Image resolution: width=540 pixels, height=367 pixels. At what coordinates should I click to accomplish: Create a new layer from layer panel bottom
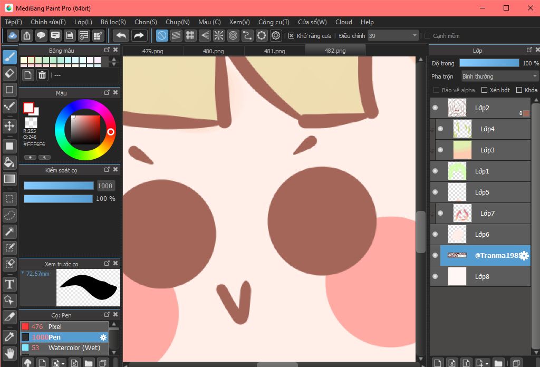click(x=437, y=363)
